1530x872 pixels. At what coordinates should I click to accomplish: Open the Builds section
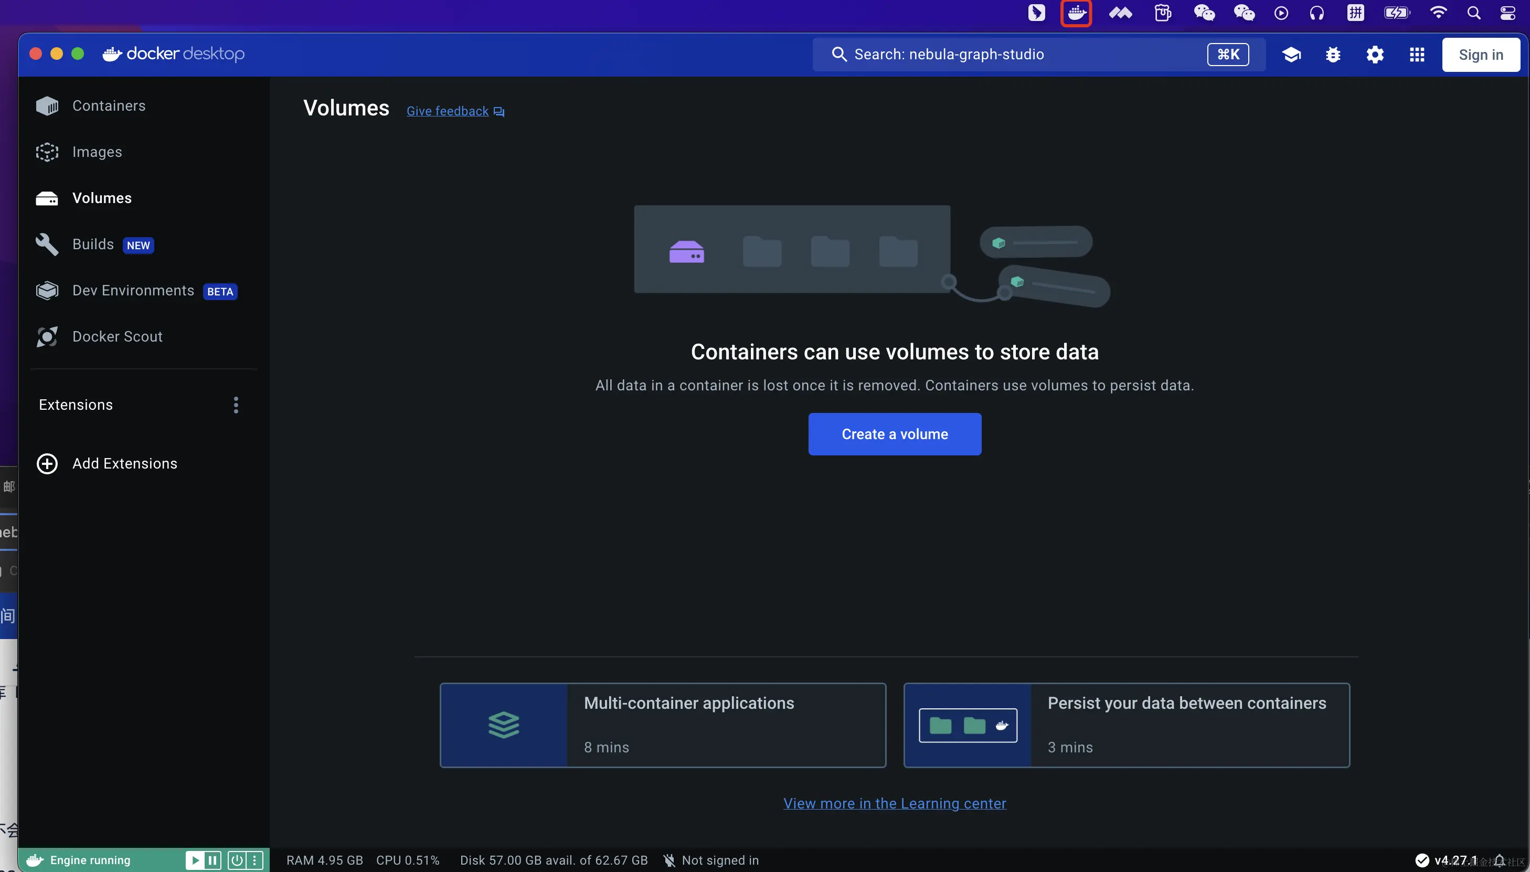[93, 244]
